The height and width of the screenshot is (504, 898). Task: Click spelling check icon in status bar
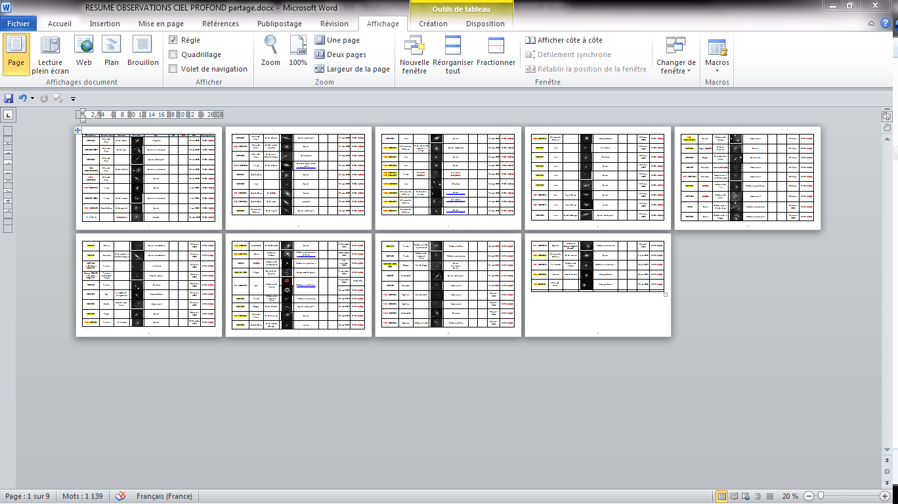click(120, 496)
